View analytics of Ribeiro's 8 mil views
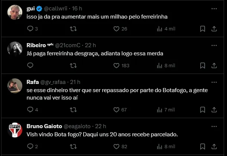 (x=160, y=65)
